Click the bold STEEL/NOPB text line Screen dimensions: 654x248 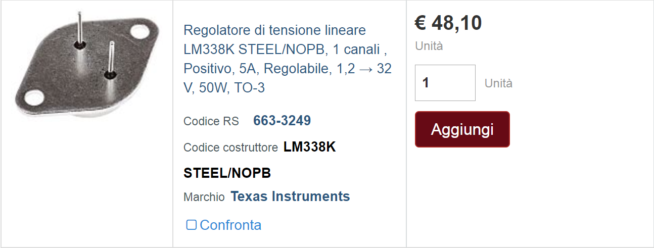tap(227, 173)
